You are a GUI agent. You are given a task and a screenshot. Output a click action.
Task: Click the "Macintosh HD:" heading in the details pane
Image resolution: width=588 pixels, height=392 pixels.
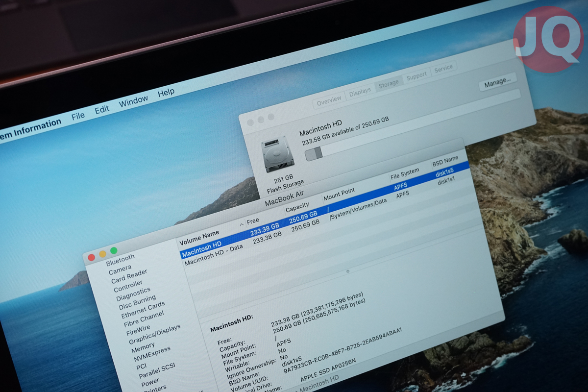pyautogui.click(x=232, y=323)
